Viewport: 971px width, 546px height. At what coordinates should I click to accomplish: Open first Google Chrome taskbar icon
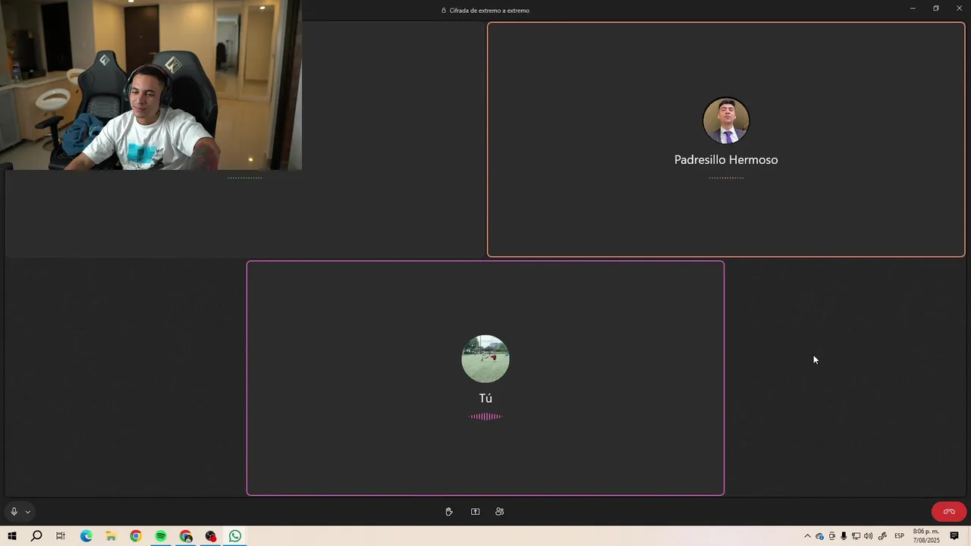[136, 536]
